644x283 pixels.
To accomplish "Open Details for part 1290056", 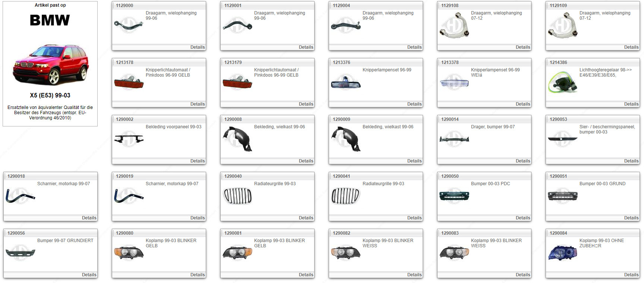I will pos(89,275).
